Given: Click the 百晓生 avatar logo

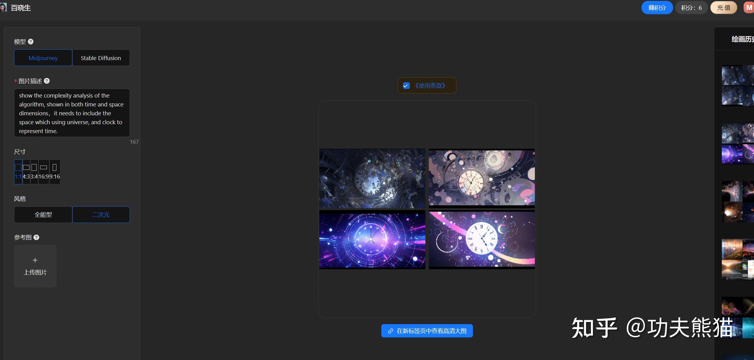Looking at the screenshot, I should 3,8.
